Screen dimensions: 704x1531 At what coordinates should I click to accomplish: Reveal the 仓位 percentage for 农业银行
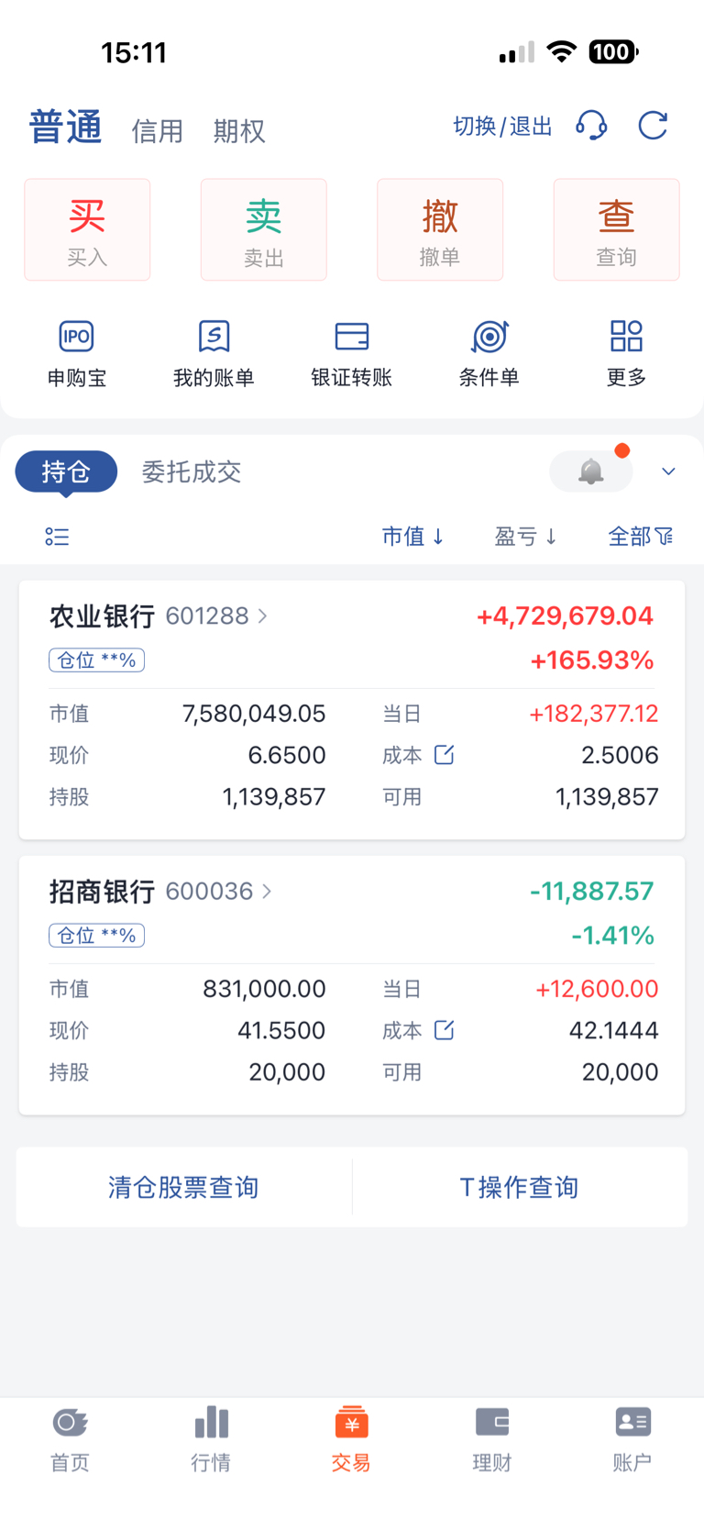[96, 660]
